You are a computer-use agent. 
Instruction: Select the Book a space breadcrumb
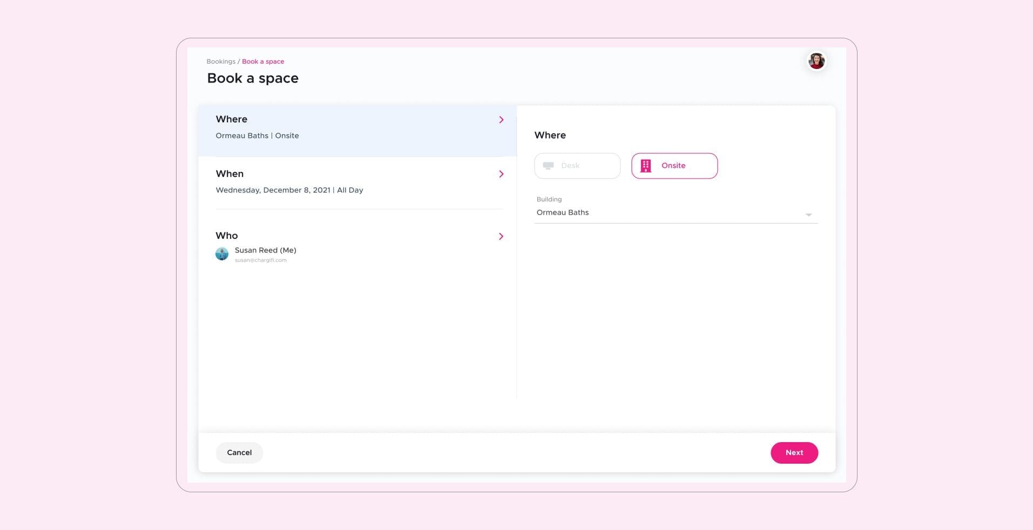coord(263,61)
